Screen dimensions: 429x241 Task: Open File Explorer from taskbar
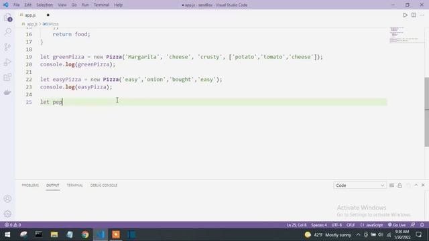coord(54,234)
